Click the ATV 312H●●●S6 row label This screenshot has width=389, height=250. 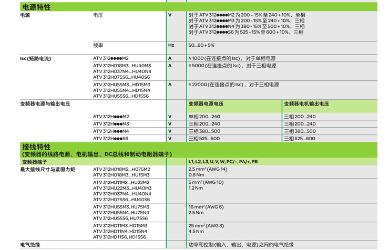coord(110,139)
